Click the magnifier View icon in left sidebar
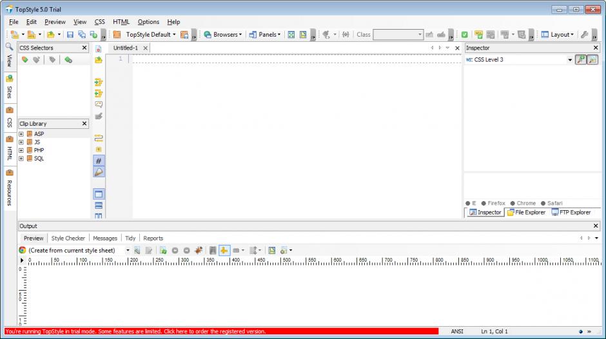Screen dimensions: 606x339 coord(9,47)
